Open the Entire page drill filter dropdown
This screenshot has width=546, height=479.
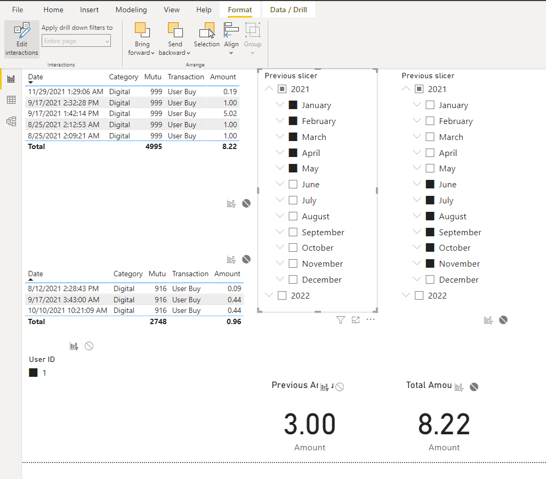click(76, 40)
